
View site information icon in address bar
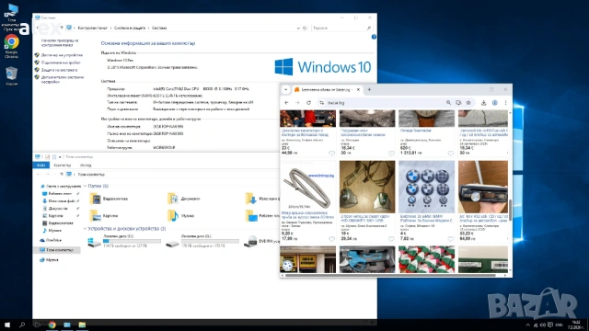pyautogui.click(x=321, y=102)
